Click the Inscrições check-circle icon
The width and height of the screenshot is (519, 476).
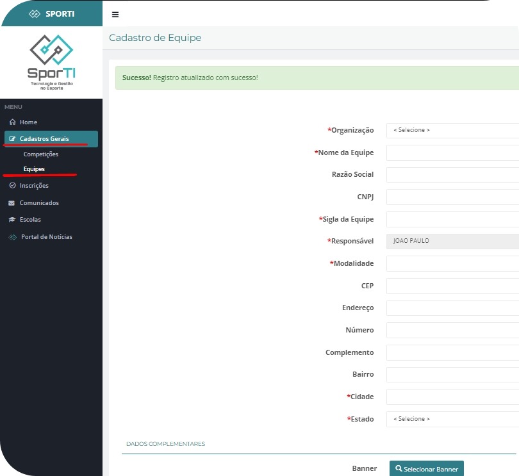[x=12, y=186]
